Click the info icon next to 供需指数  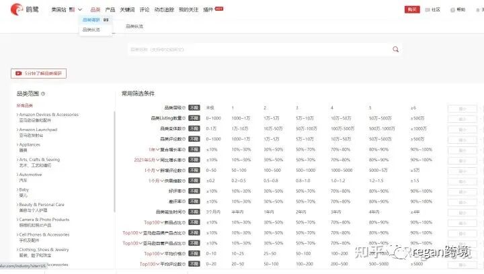184,181
